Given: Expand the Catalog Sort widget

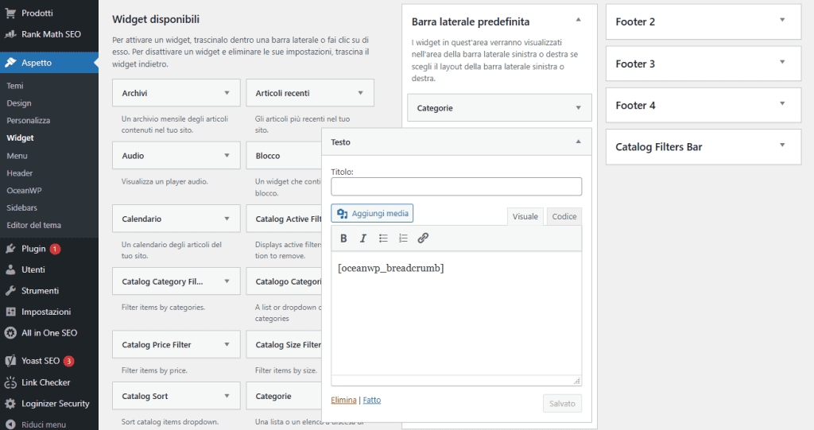Looking at the screenshot, I should click(x=227, y=396).
